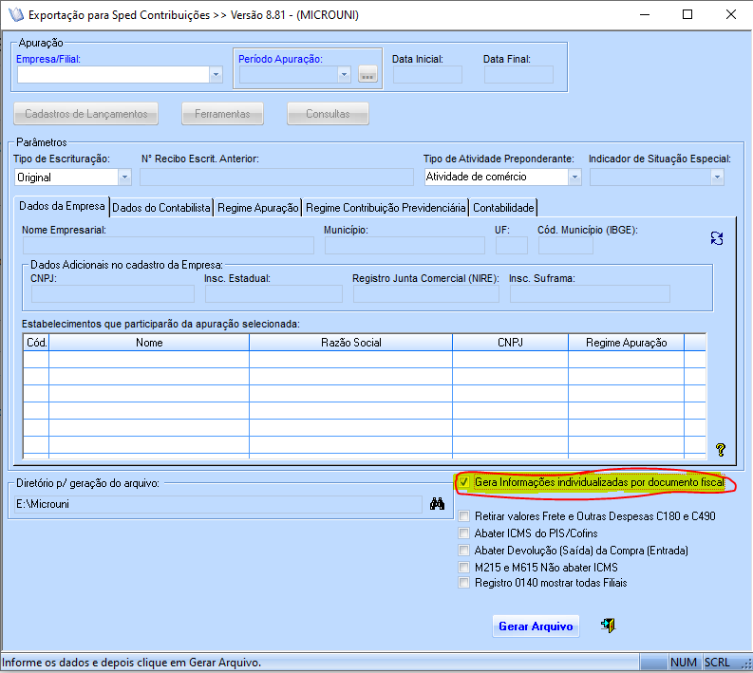This screenshot has height=673, width=753.
Task: Click the exit door icon beside Gerar Arquivo
Action: [608, 626]
